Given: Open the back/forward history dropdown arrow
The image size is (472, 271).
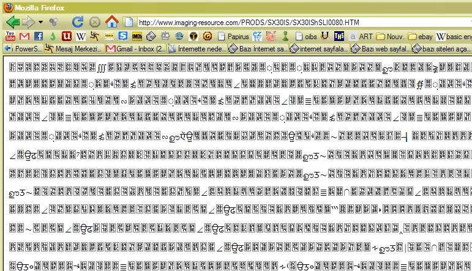Looking at the screenshot, I should [40, 23].
